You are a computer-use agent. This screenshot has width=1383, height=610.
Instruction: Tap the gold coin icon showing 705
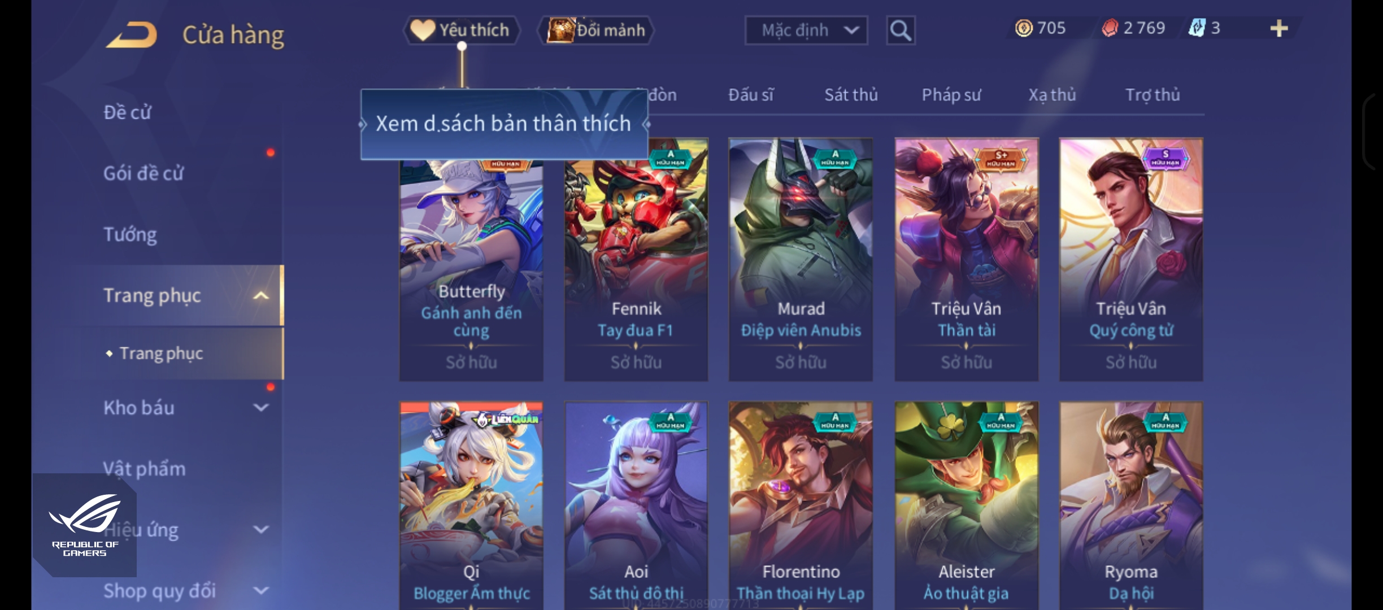[1023, 28]
